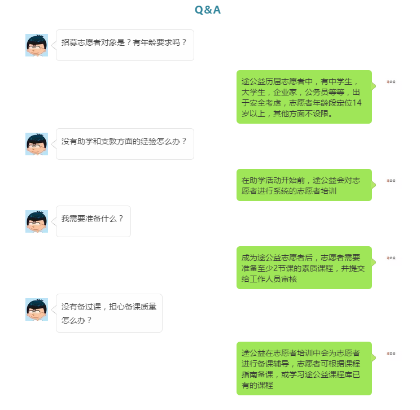Click the pointer tail of the 我需要准备什么 bubble
Screen dimensions: 420x410
54,221
